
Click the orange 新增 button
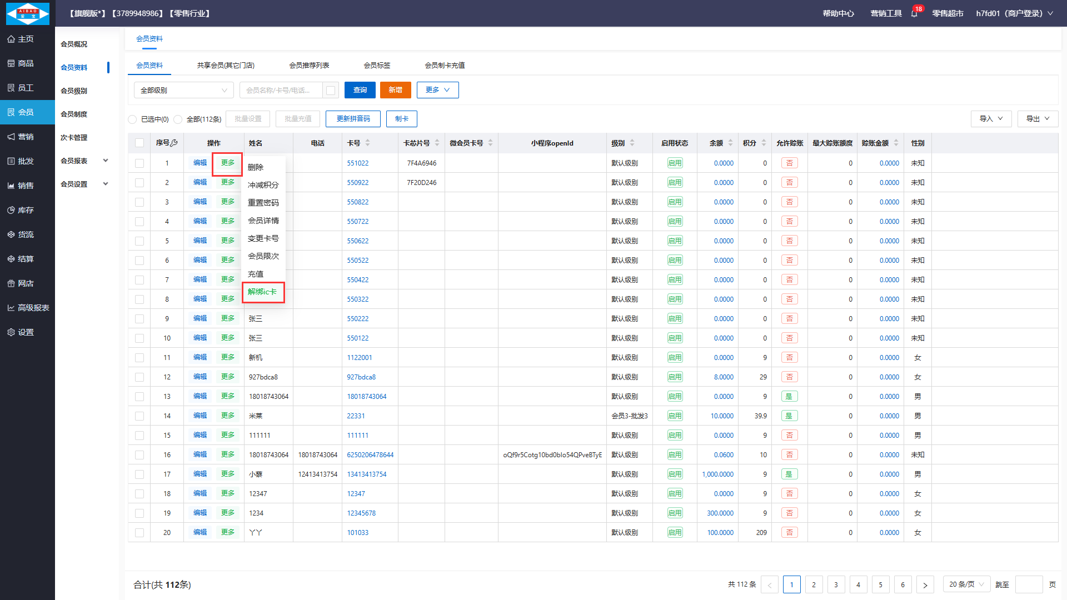click(x=395, y=90)
